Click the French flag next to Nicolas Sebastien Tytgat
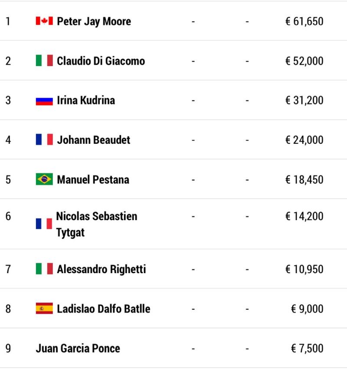 (44, 224)
